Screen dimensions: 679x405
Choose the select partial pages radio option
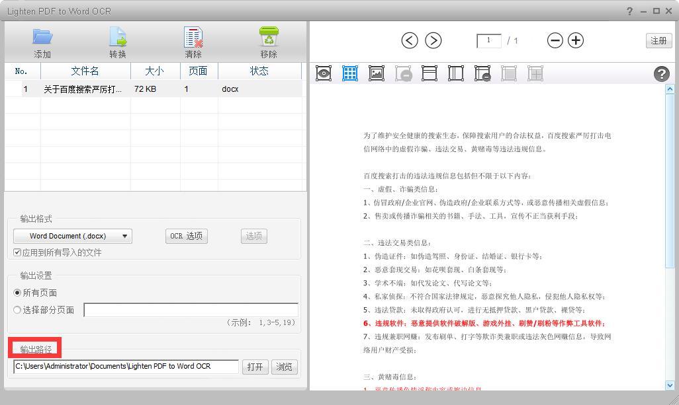18,310
